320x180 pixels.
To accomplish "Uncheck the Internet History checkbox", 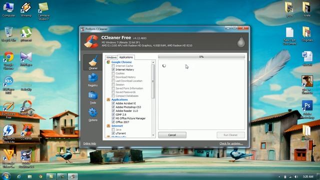I will point(113,69).
